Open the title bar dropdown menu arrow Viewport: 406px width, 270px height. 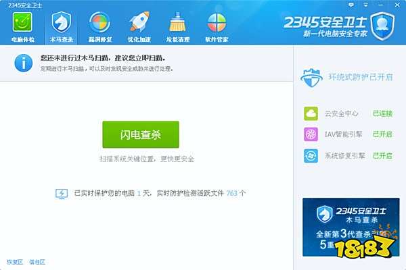click(365, 5)
